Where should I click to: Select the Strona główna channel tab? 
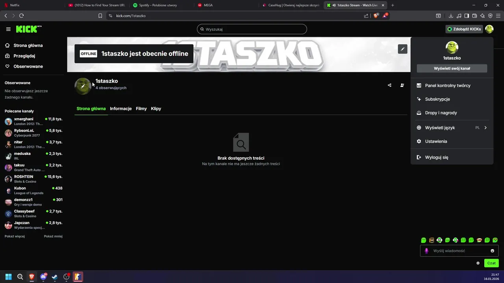click(x=91, y=108)
